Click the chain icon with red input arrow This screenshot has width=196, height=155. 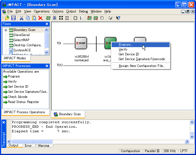point(89,18)
